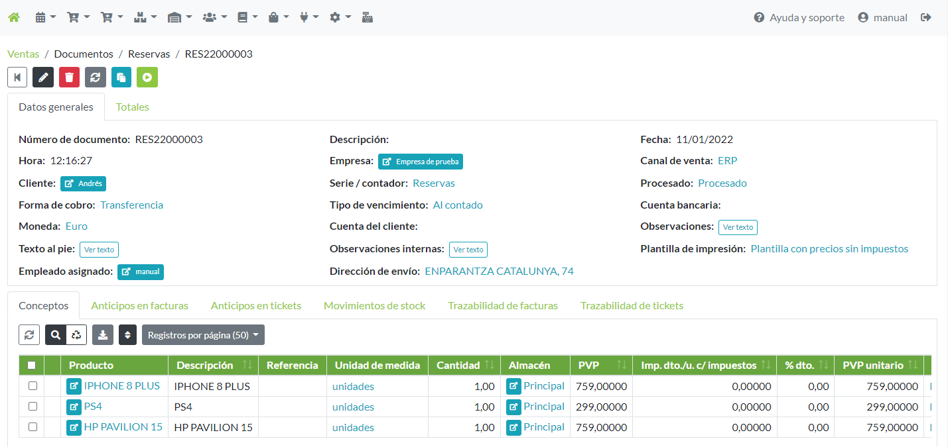Screen dimensions: 948x447
Task: Open the Movimientos de stock tab
Action: point(374,306)
